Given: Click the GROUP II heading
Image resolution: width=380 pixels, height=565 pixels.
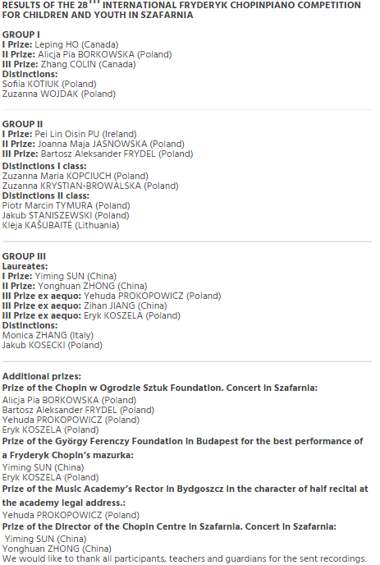Looking at the screenshot, I should (22, 124).
